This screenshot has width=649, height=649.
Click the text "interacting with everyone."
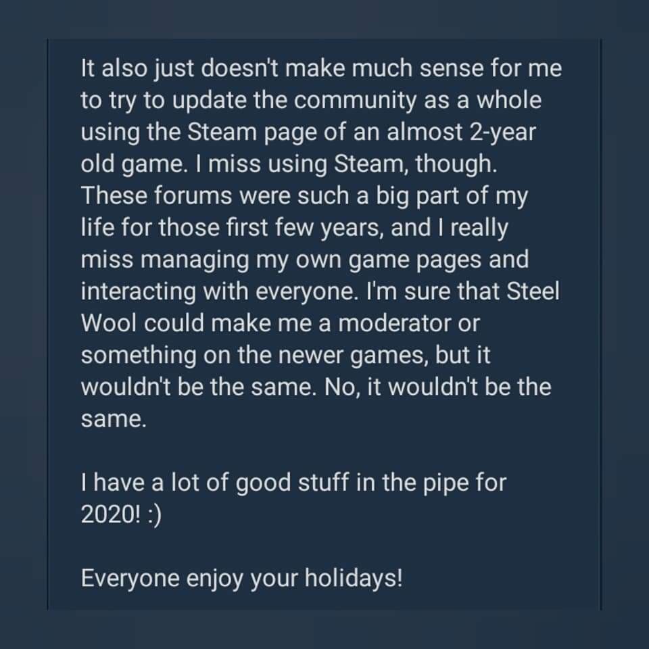[x=220, y=291]
